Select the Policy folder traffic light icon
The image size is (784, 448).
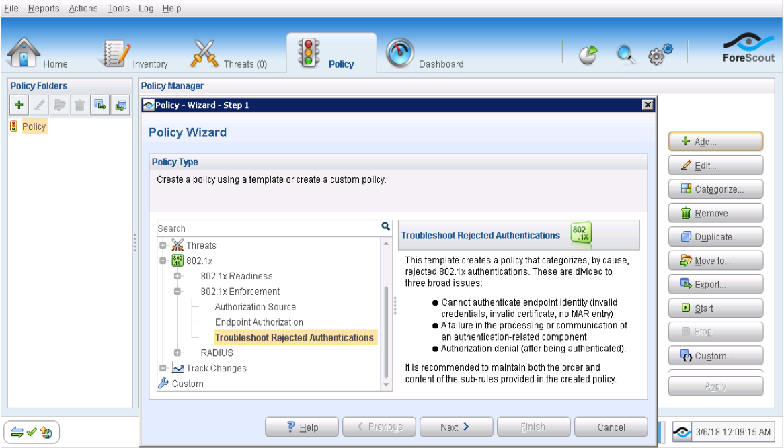(x=14, y=126)
